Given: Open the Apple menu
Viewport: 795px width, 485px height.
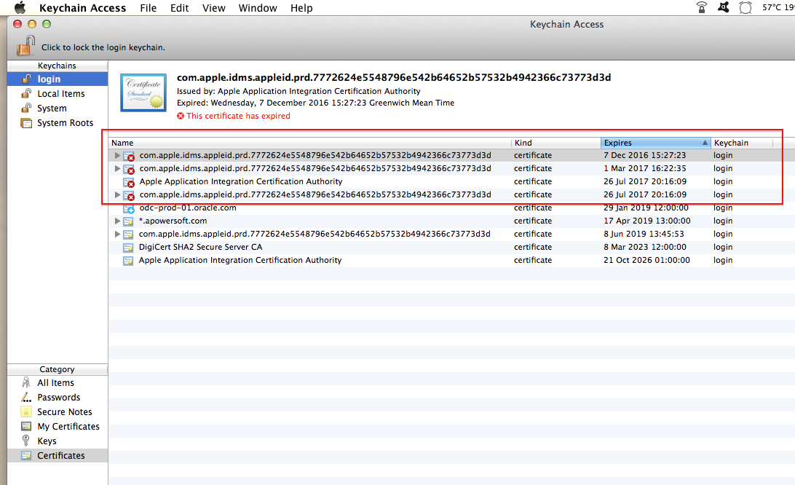Looking at the screenshot, I should [x=20, y=7].
